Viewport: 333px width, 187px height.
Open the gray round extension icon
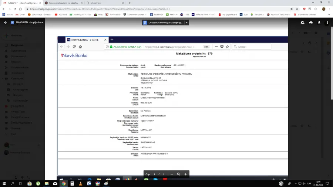pyautogui.click(x=316, y=9)
